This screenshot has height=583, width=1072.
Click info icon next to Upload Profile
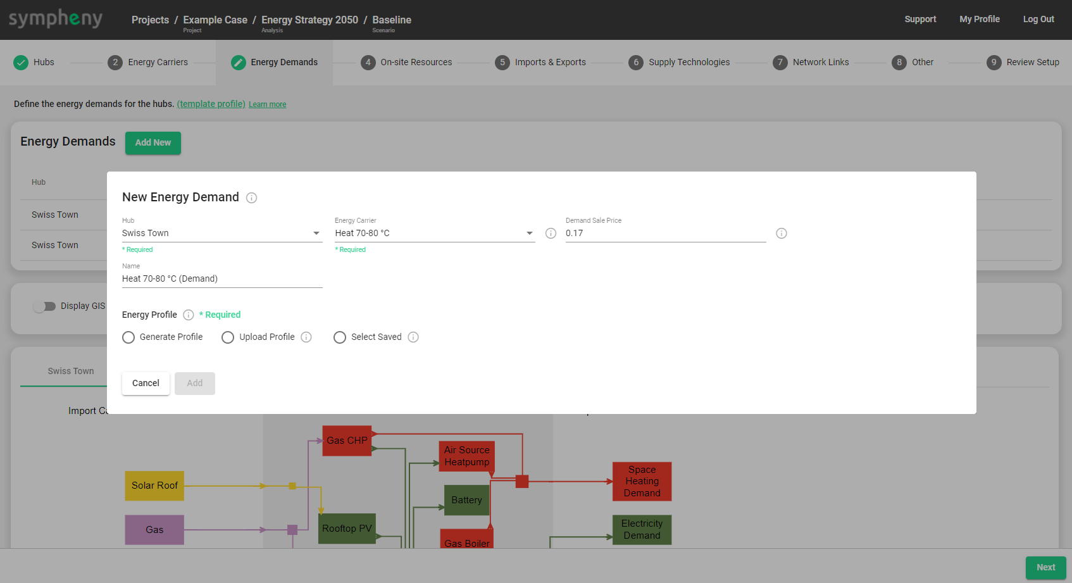coord(306,337)
